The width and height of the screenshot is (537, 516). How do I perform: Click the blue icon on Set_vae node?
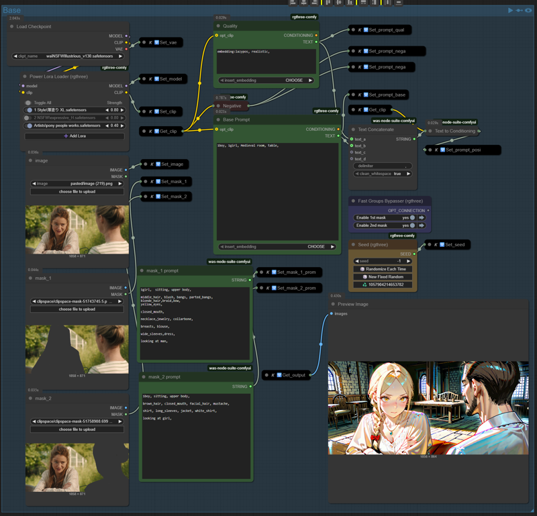156,42
